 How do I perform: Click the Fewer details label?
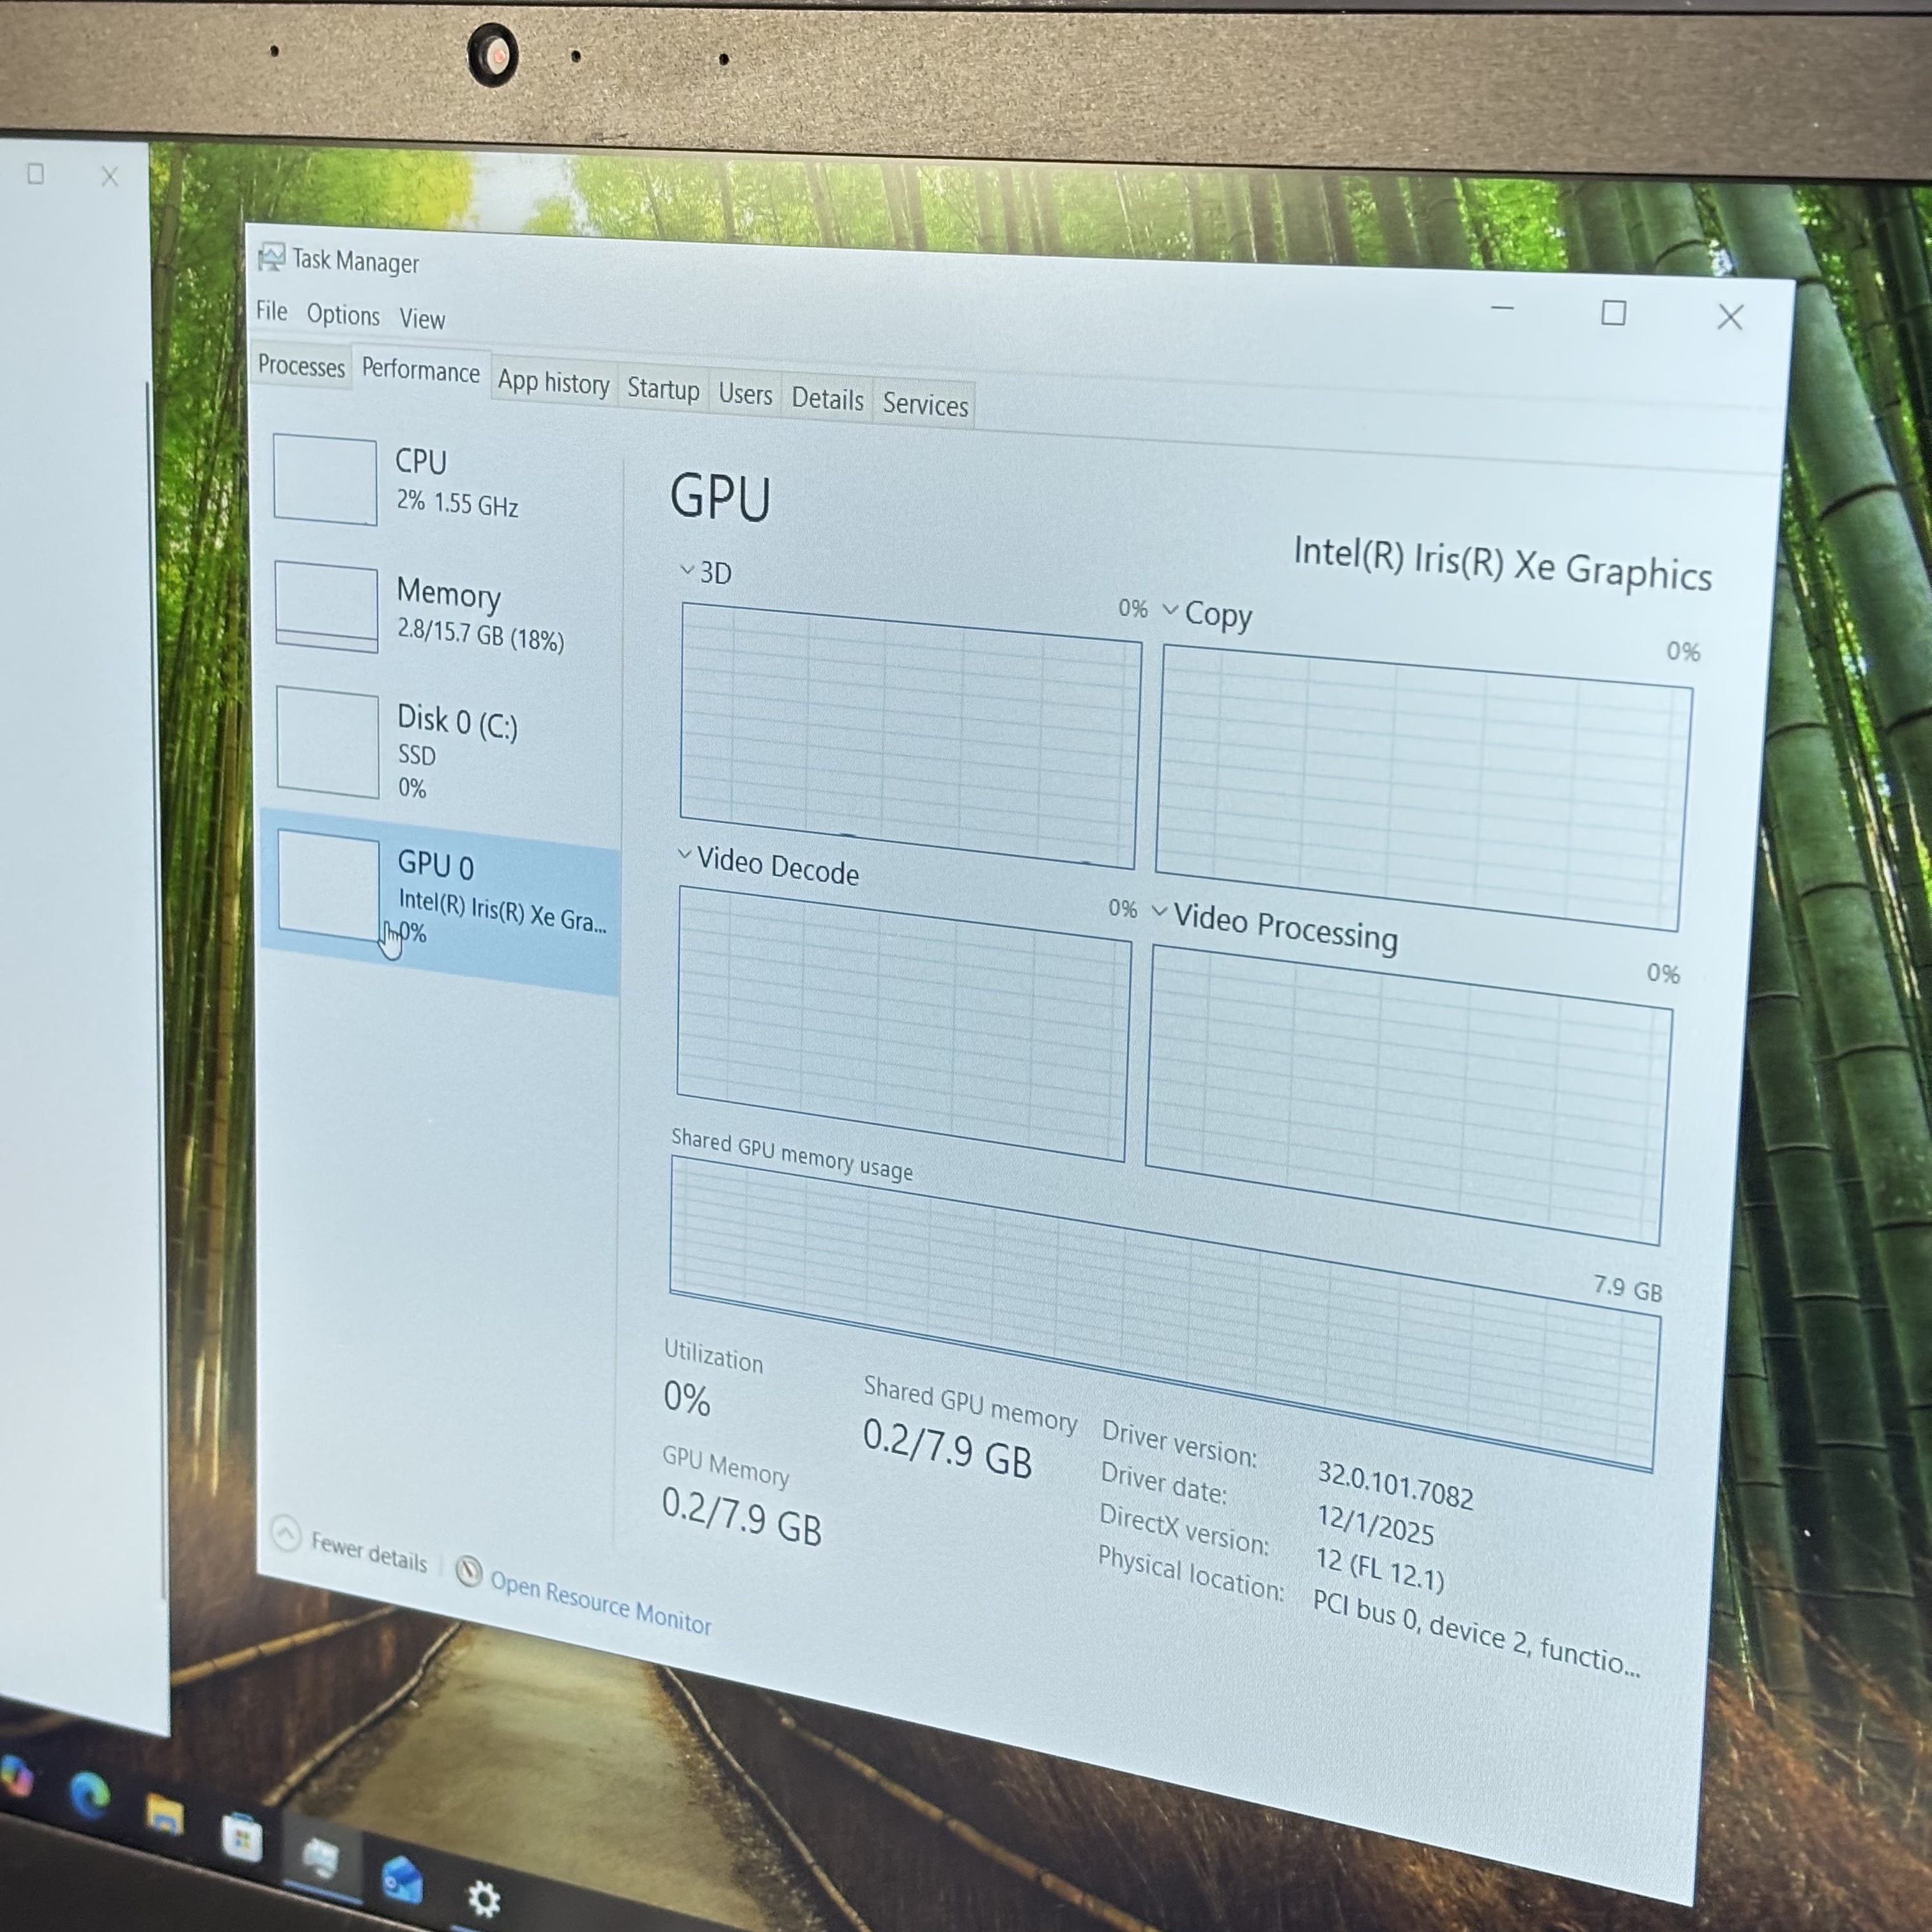tap(369, 1551)
